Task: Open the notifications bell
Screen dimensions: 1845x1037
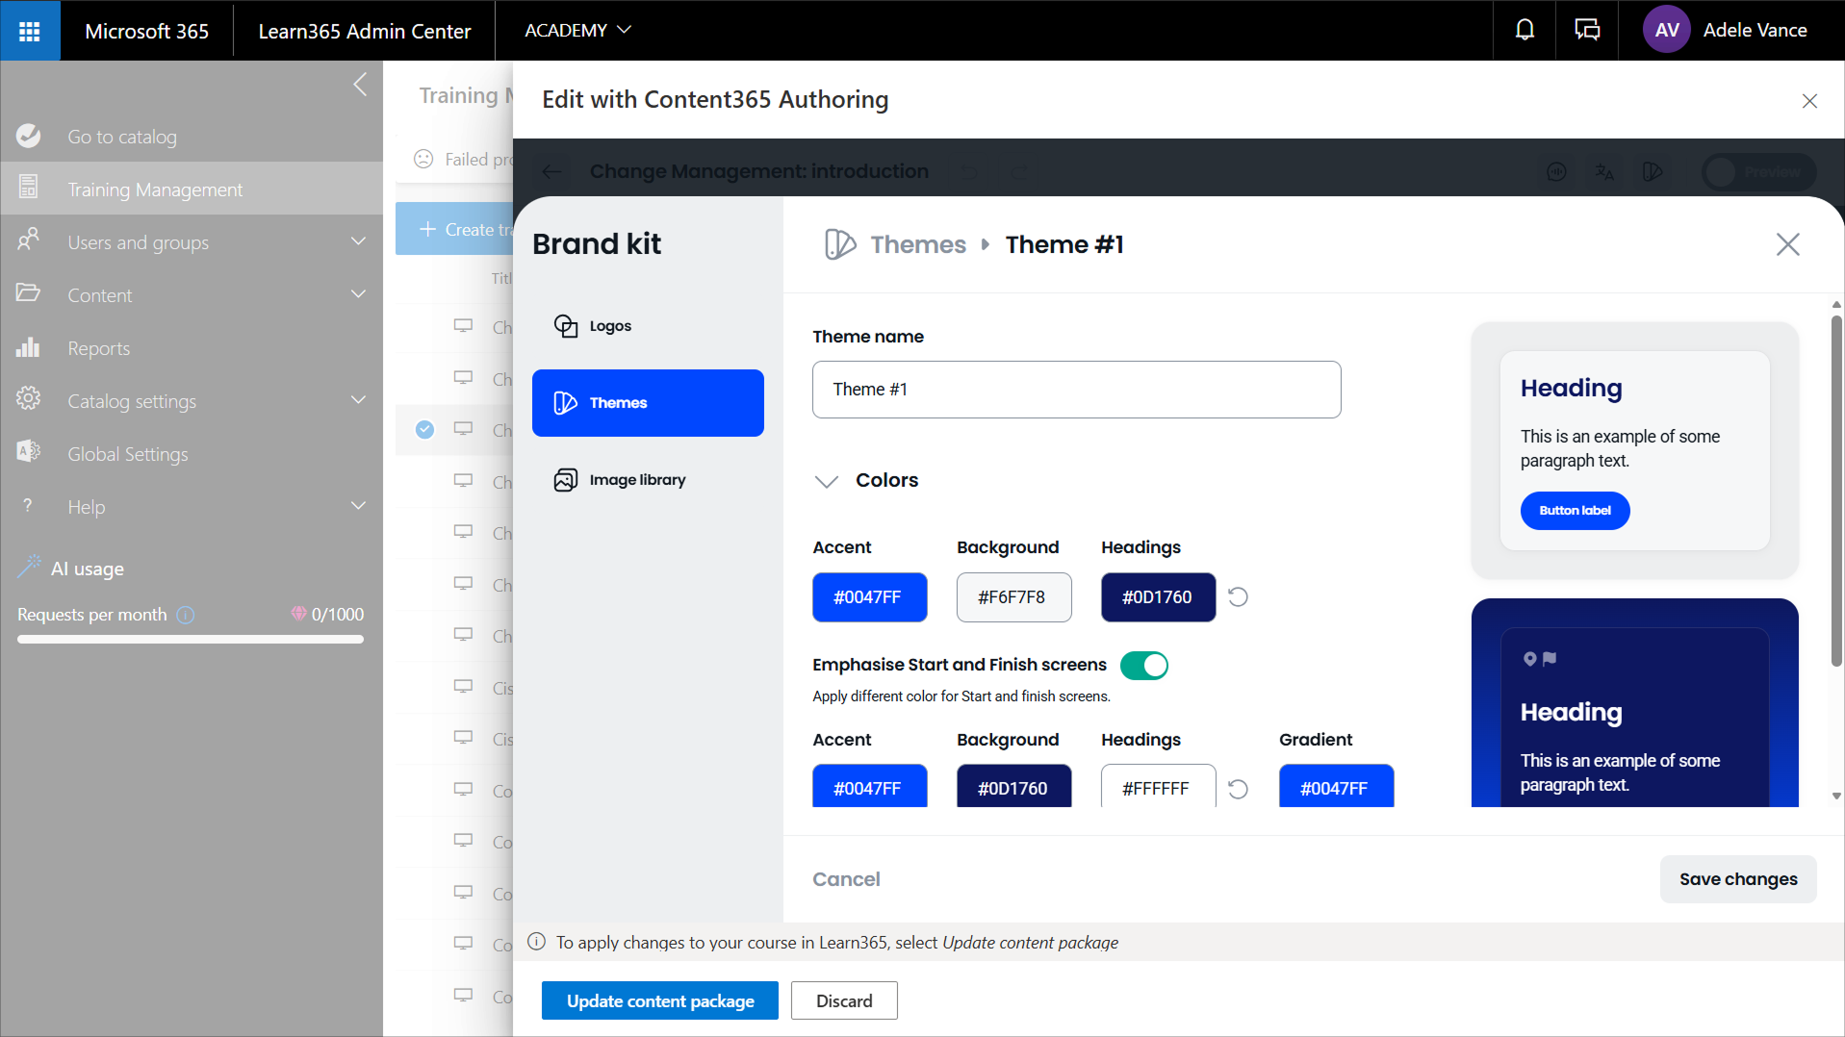Action: coord(1525,31)
